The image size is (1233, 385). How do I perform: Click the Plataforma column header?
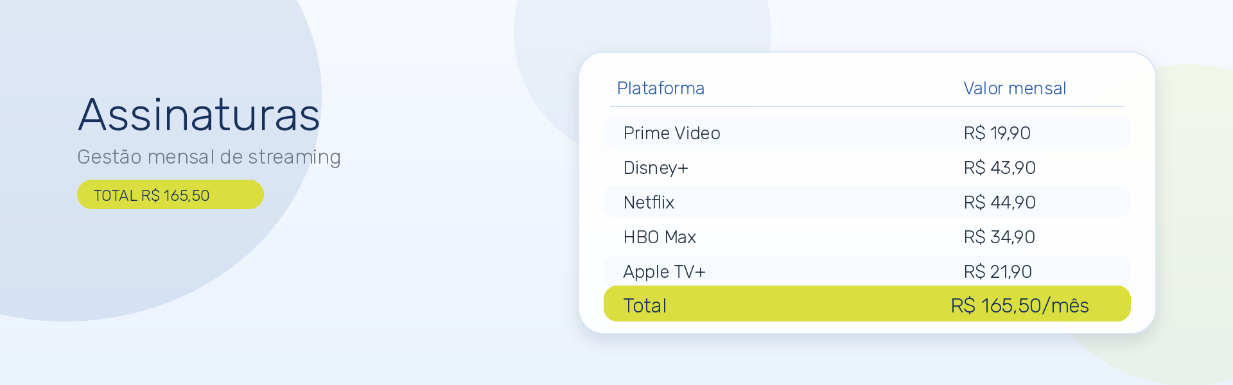pos(661,89)
